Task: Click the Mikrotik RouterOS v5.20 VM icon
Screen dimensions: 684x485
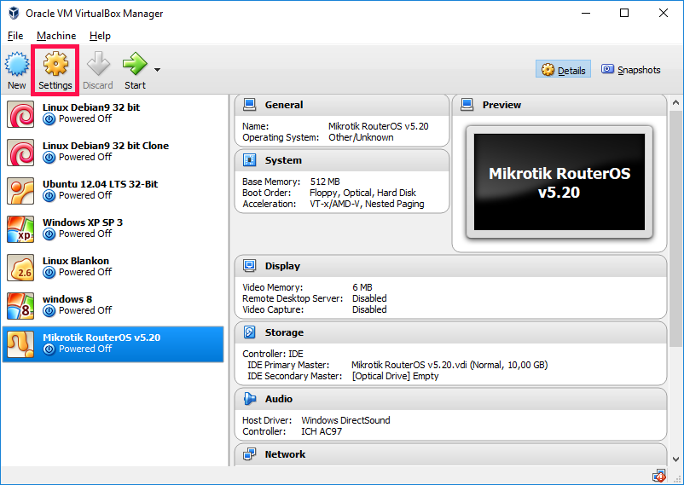Action: pyautogui.click(x=20, y=344)
